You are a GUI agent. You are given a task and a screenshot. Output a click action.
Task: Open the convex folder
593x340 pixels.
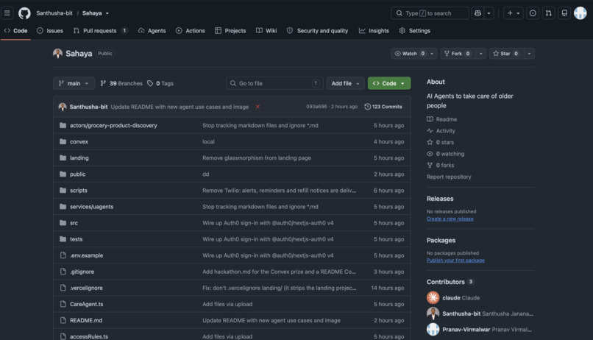click(x=79, y=141)
